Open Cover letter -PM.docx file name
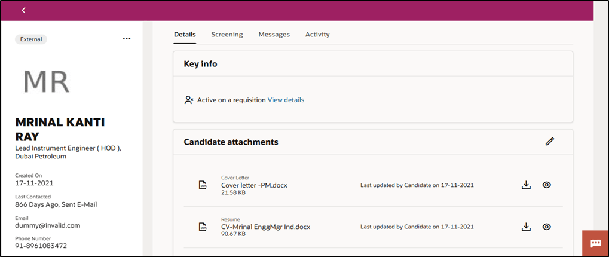This screenshot has height=257, width=609. [254, 185]
